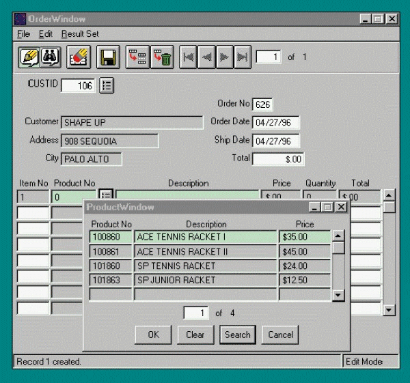Click the floppy disk save icon
This screenshot has height=383, width=410.
pos(108,57)
